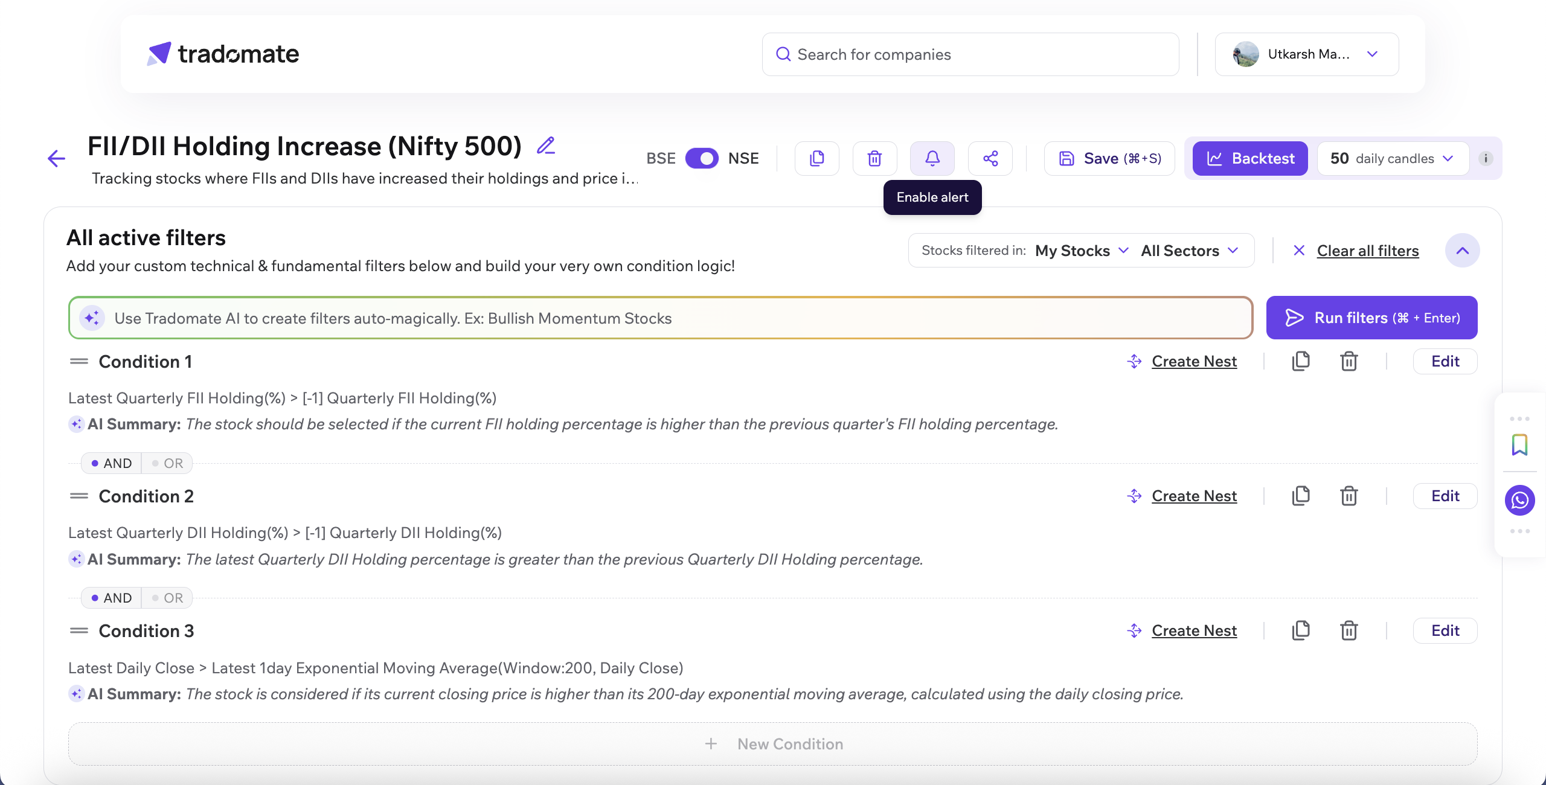Click the Enable alert bell icon

tap(932, 158)
